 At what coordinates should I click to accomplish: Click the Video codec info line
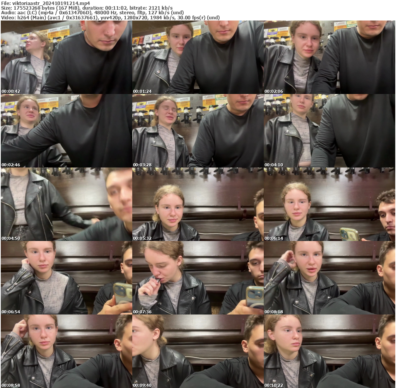click(x=110, y=17)
